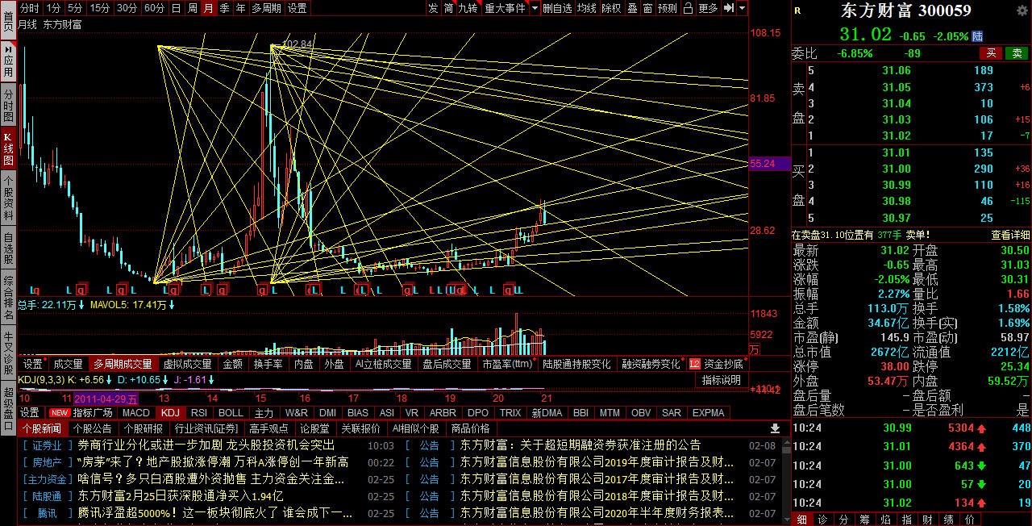Toggle 预测 forecast display

[x=668, y=8]
